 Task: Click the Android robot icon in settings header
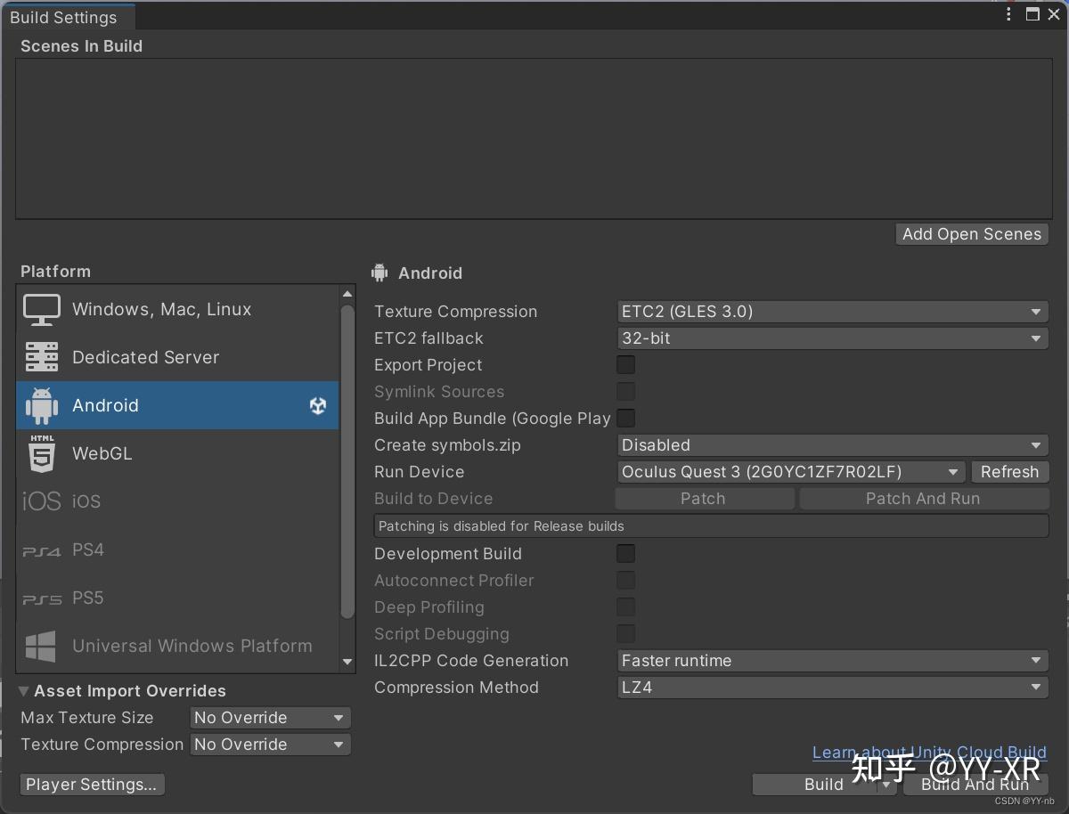(379, 273)
